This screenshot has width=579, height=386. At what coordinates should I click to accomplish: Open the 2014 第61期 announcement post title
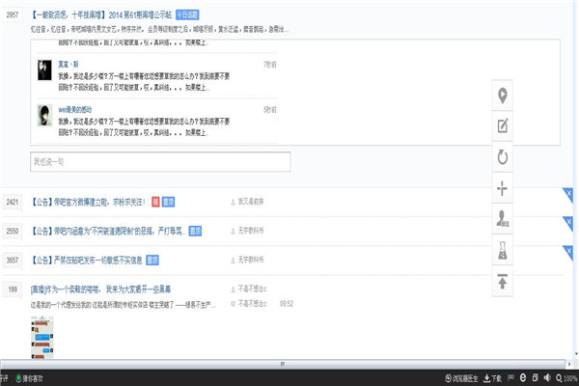(102, 14)
